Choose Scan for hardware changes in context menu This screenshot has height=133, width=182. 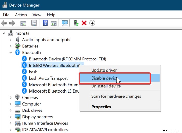(120, 96)
